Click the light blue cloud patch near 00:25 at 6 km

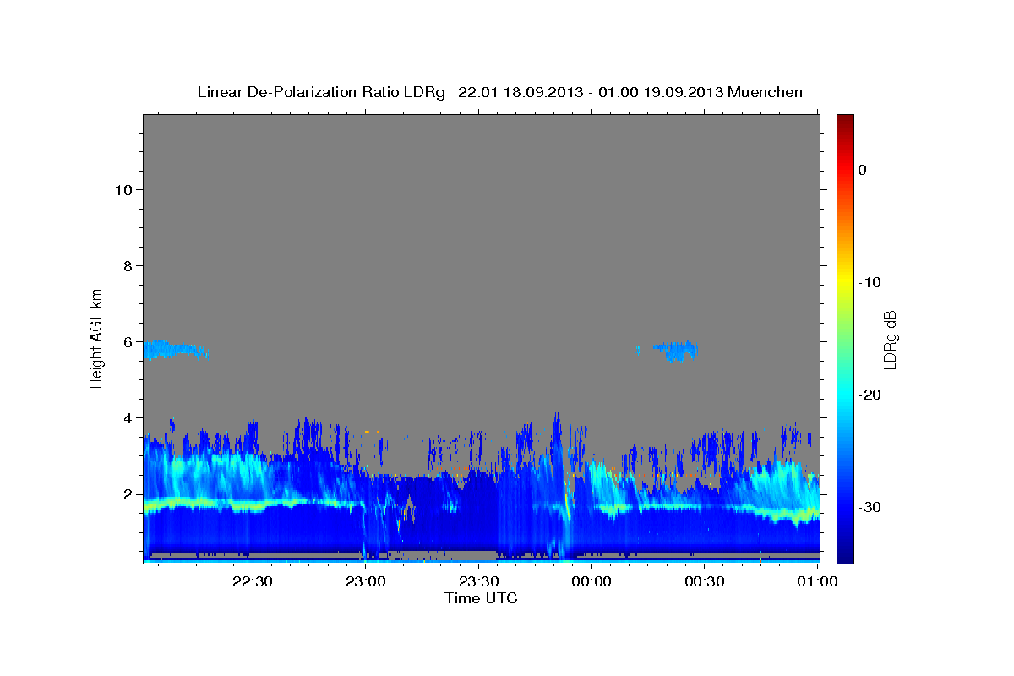[676, 350]
